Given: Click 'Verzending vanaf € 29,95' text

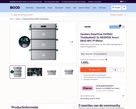Looking at the screenshot, I should [90, 98].
